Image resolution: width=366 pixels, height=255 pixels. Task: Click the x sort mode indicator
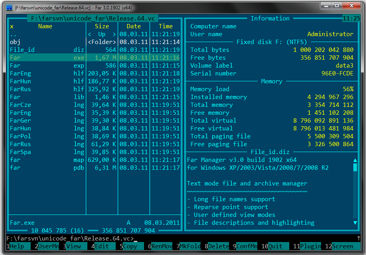[x=12, y=26]
